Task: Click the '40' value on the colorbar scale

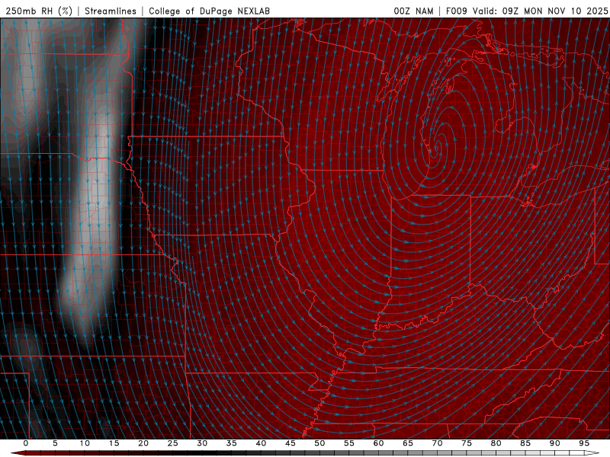Action: 261,443
